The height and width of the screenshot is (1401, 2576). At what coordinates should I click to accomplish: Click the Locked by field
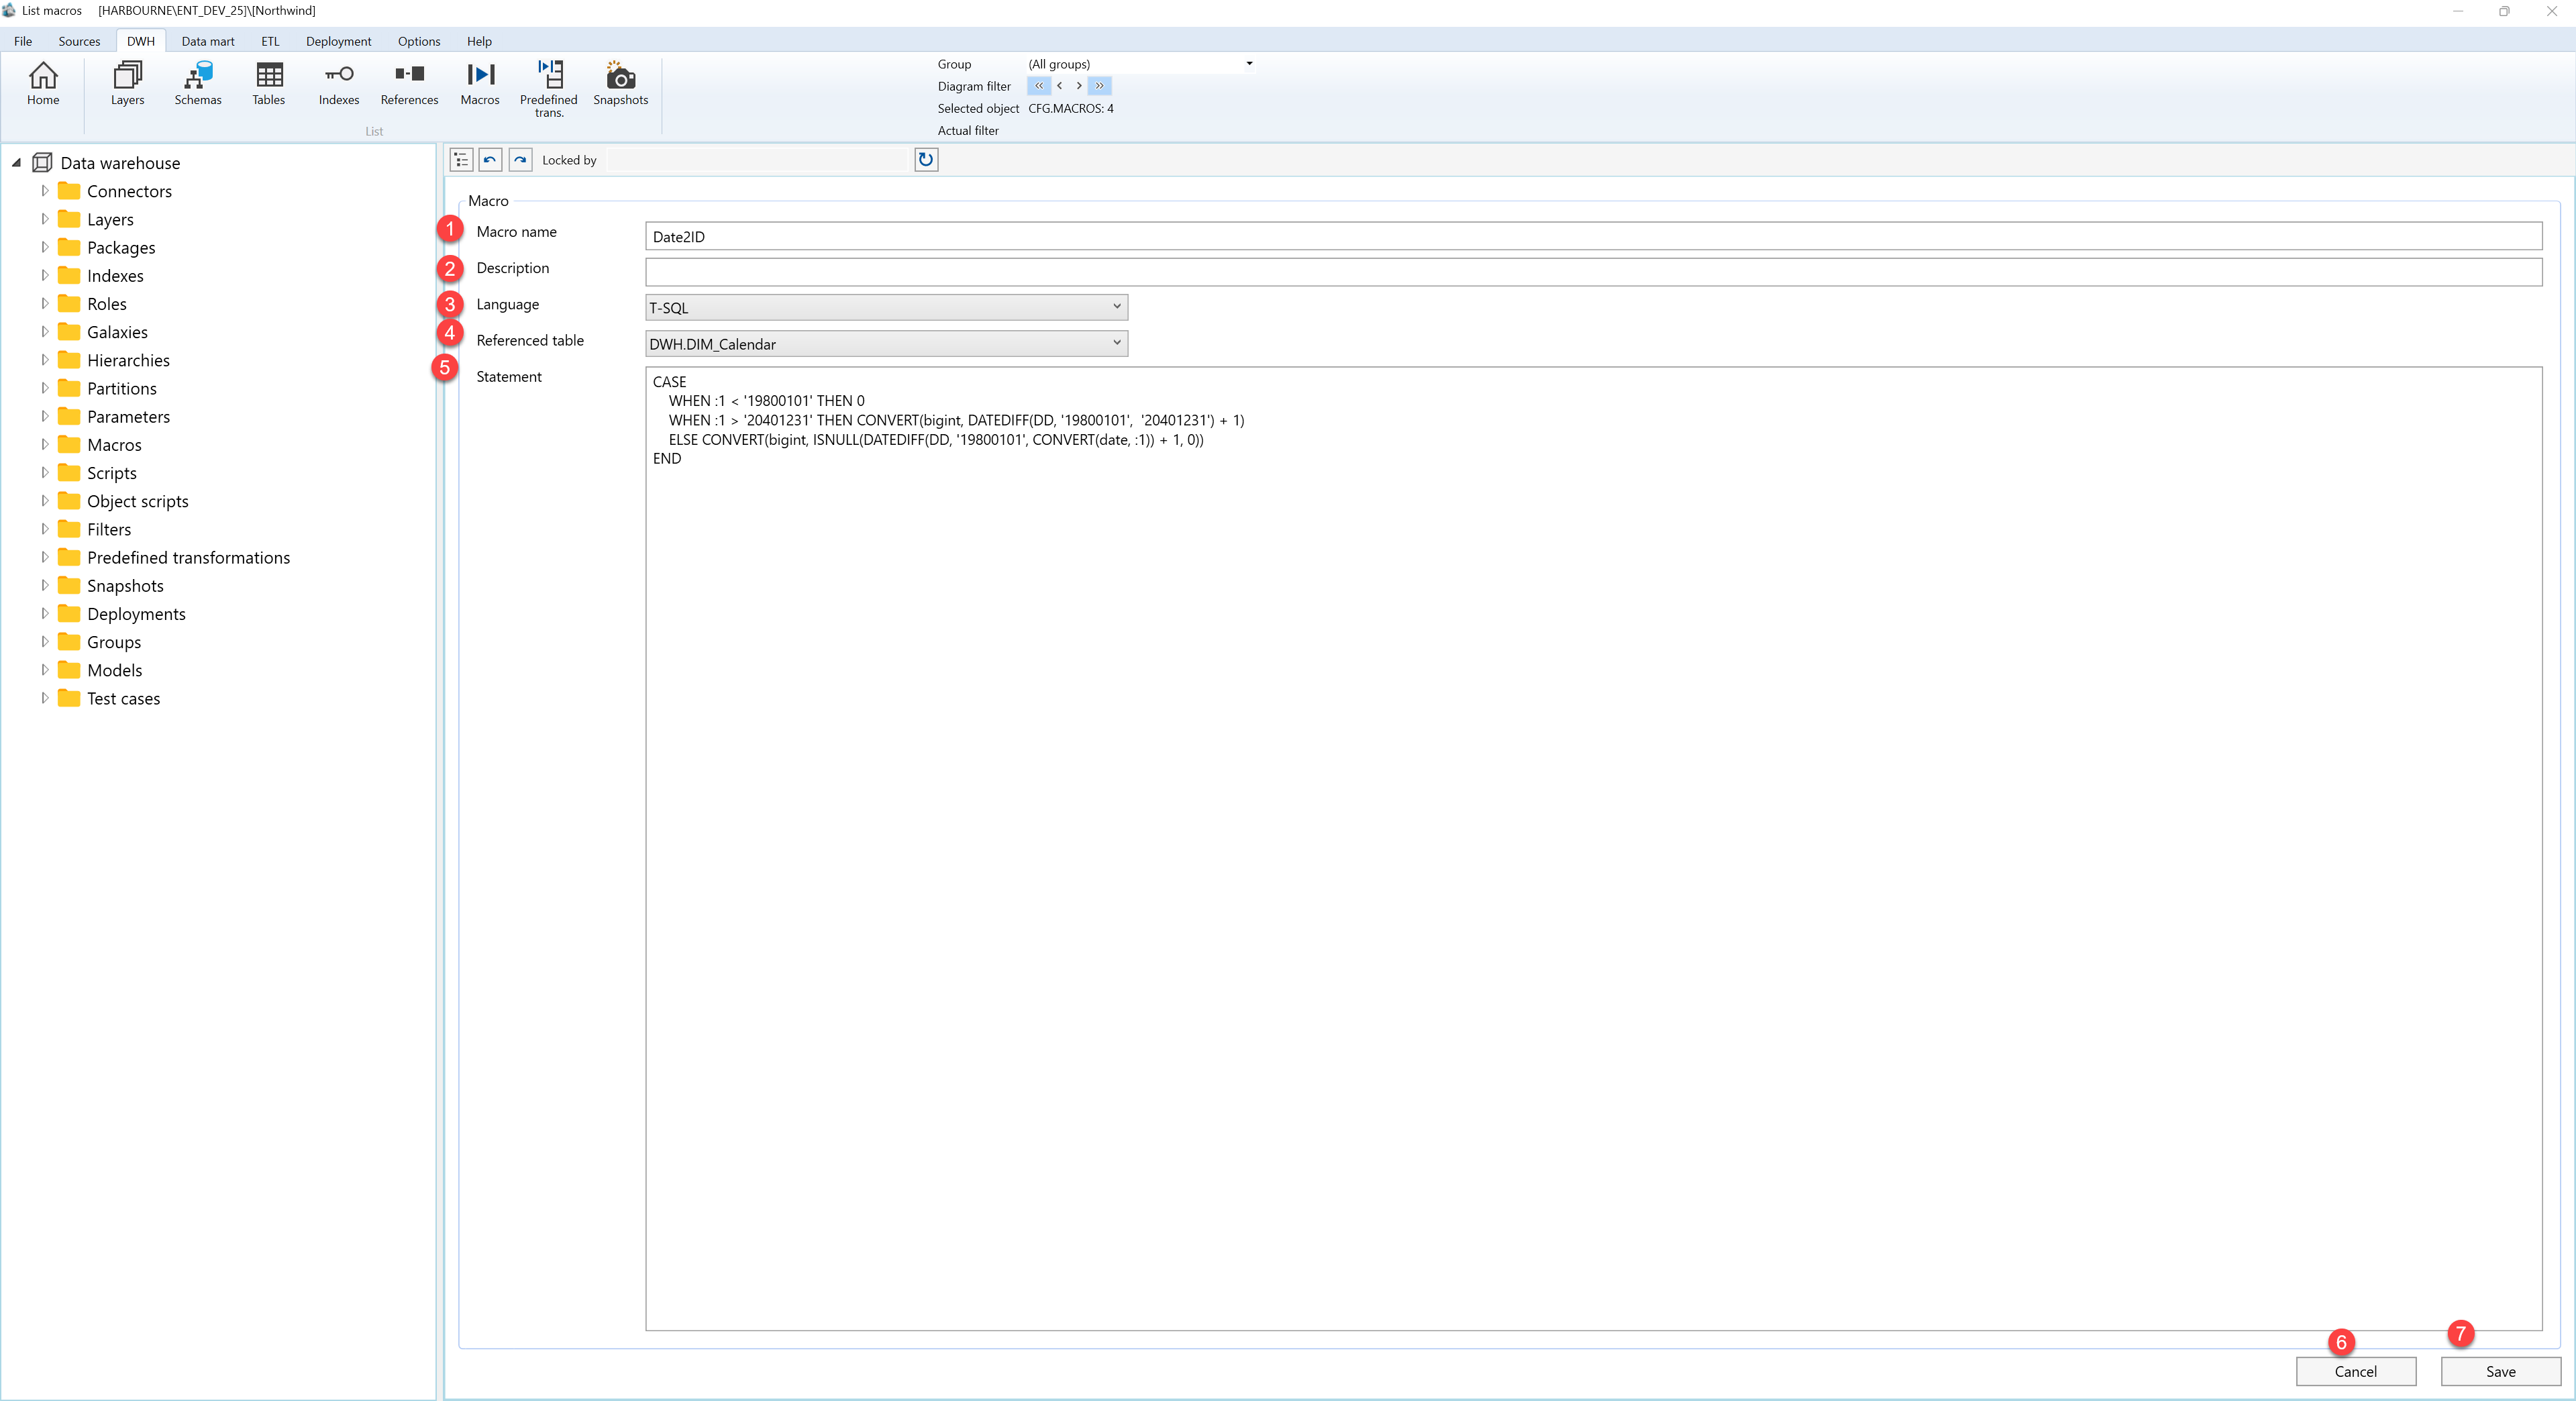(x=758, y=160)
